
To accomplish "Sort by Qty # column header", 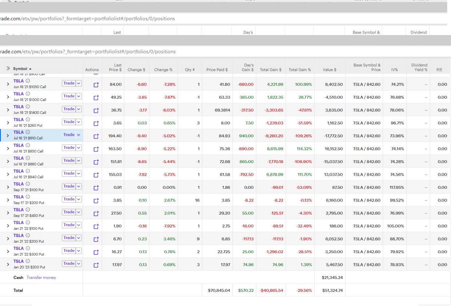I will tap(190, 70).
